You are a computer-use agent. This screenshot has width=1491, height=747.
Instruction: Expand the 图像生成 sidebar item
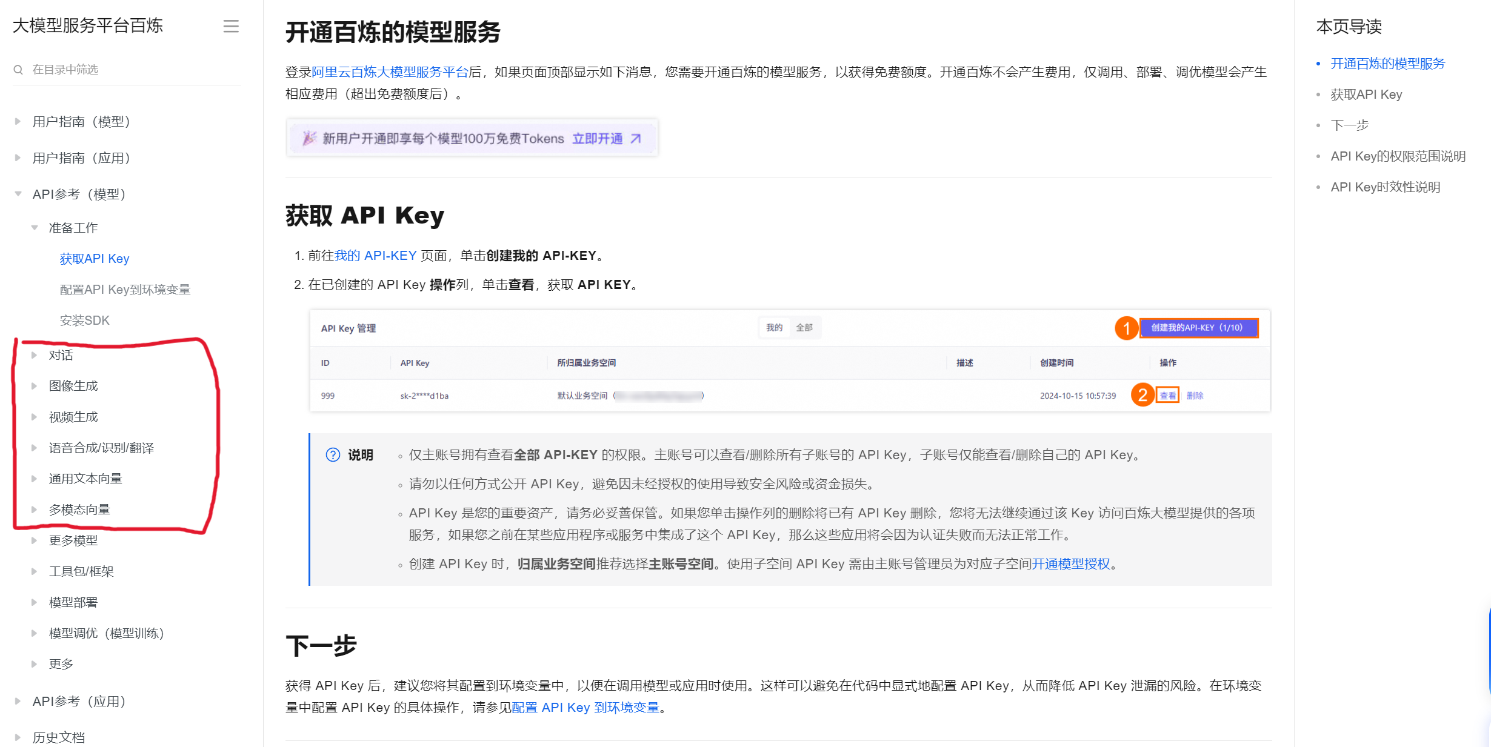click(x=35, y=385)
